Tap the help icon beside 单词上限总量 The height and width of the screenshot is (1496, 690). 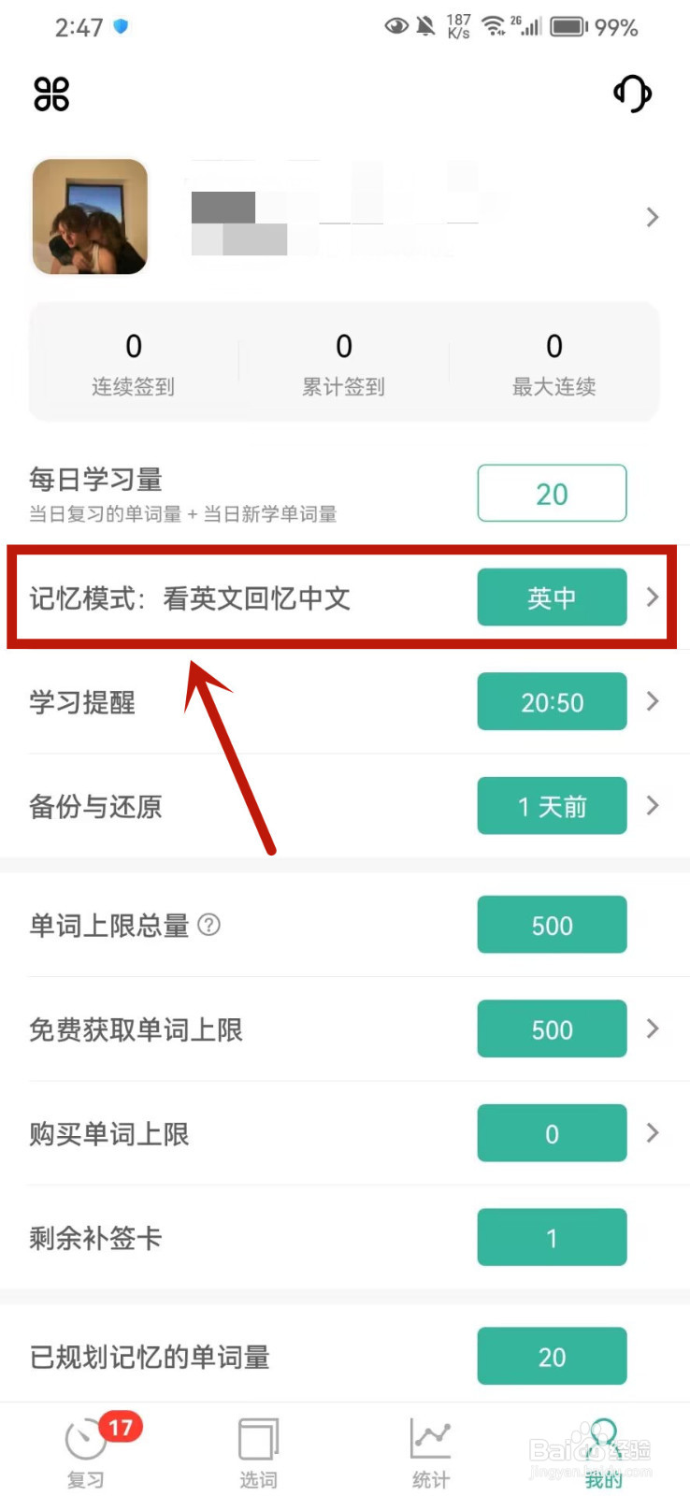point(209,925)
